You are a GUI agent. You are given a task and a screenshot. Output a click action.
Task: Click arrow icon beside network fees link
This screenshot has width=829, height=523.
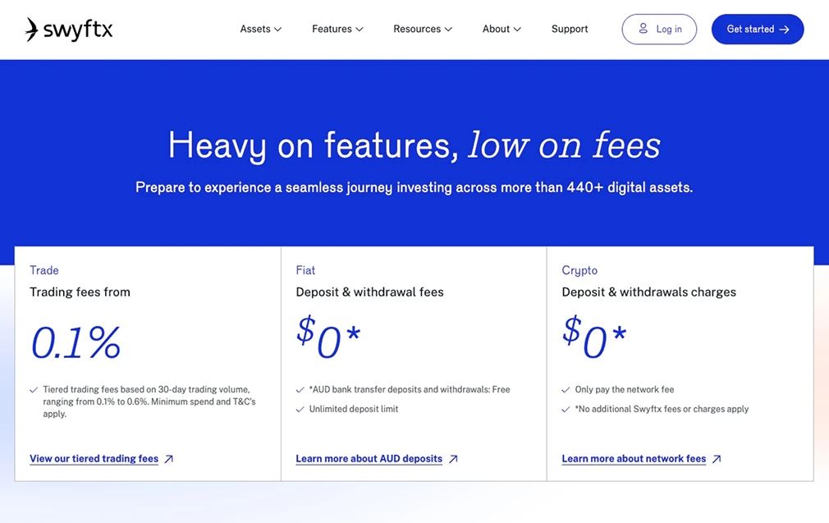click(x=717, y=459)
